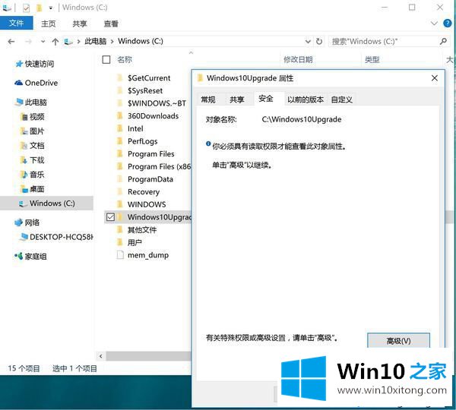The width and height of the screenshot is (456, 410).
Task: Refresh the Windows (C:) folder view
Action: click(x=319, y=42)
